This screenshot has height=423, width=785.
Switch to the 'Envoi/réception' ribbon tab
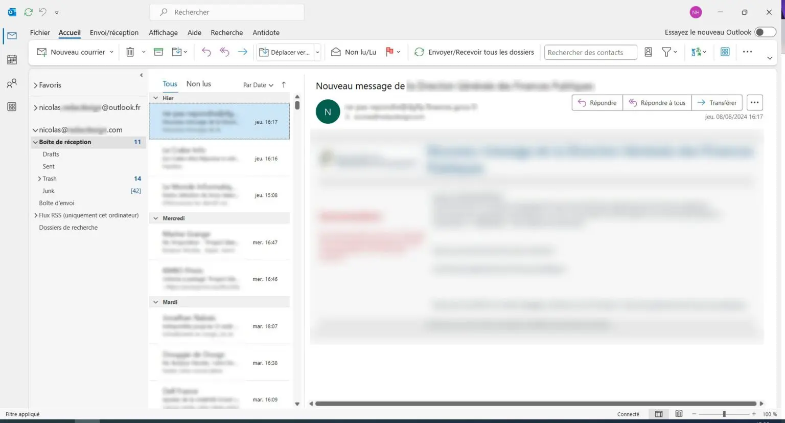114,32
